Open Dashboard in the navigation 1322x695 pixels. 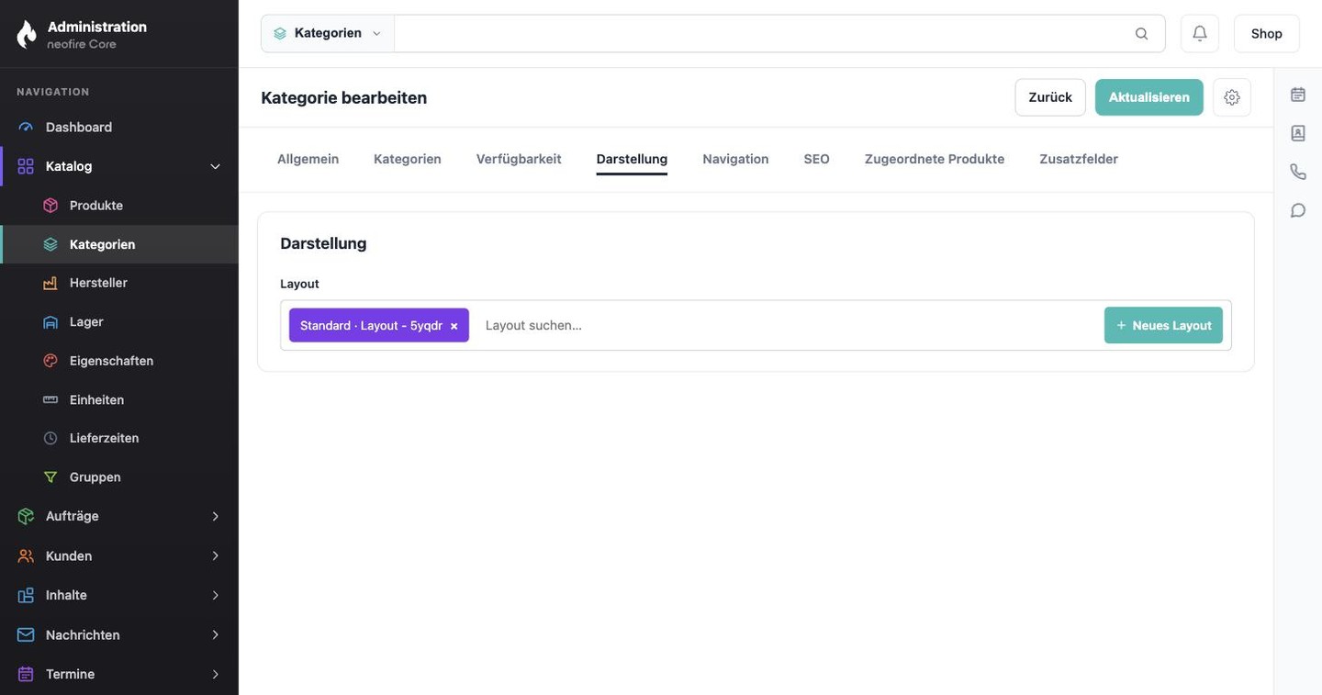119,127
